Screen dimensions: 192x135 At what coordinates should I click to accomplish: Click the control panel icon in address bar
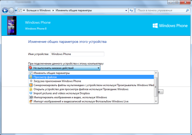click(x=20, y=11)
